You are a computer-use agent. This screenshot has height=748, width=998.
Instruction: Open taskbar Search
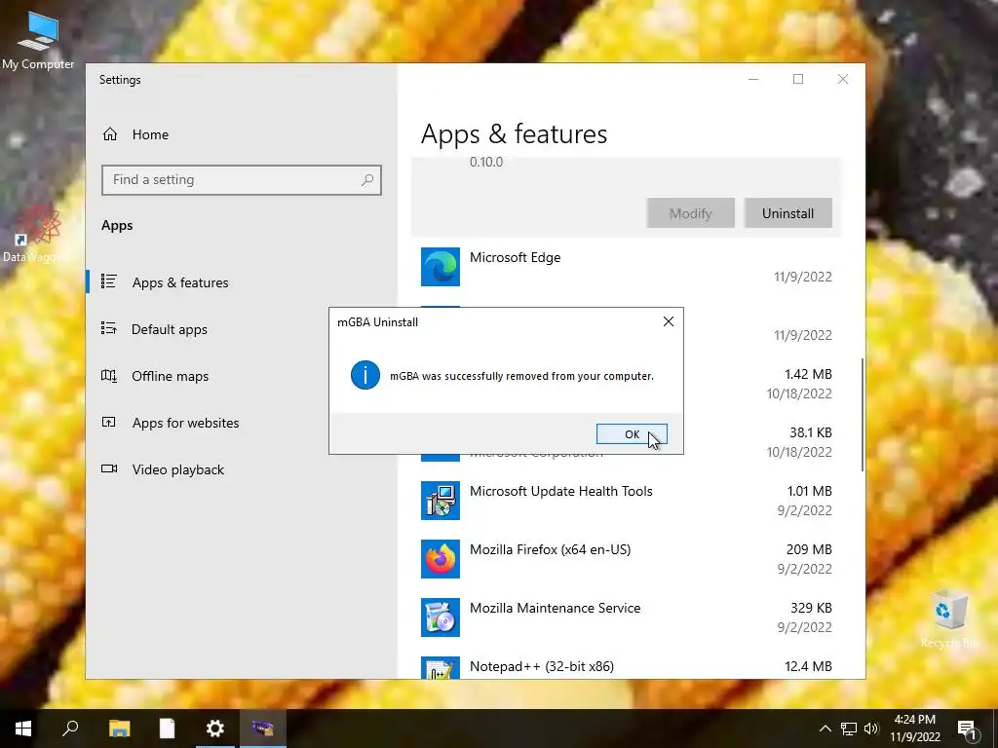[70, 729]
